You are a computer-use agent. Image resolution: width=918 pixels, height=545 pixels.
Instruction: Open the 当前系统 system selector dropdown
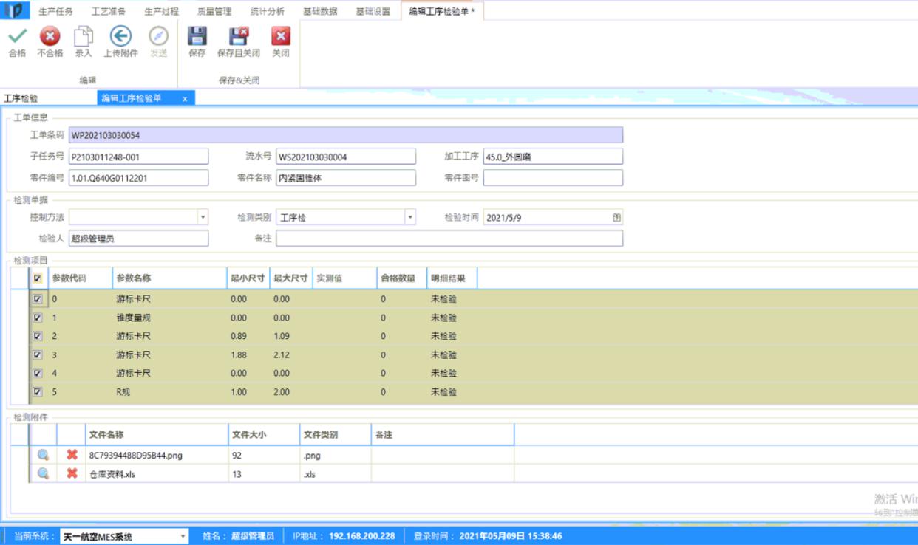183,536
